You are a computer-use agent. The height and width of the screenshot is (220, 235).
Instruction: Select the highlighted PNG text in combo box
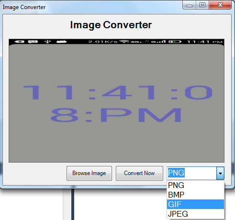(x=176, y=173)
